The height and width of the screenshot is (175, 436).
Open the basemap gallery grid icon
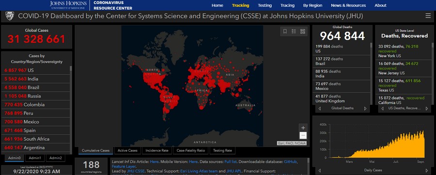click(x=302, y=32)
